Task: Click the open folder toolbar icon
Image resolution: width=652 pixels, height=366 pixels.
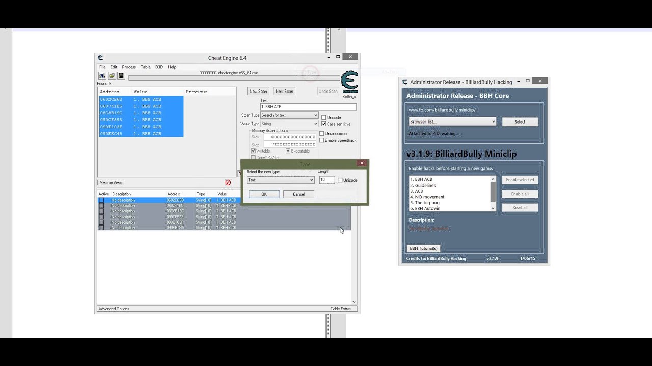Action: coord(112,76)
